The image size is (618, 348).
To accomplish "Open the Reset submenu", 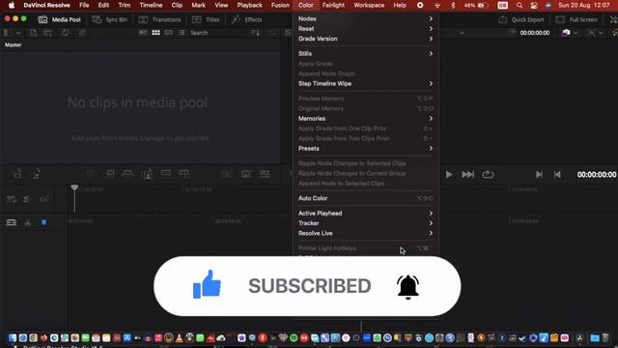I will click(365, 29).
